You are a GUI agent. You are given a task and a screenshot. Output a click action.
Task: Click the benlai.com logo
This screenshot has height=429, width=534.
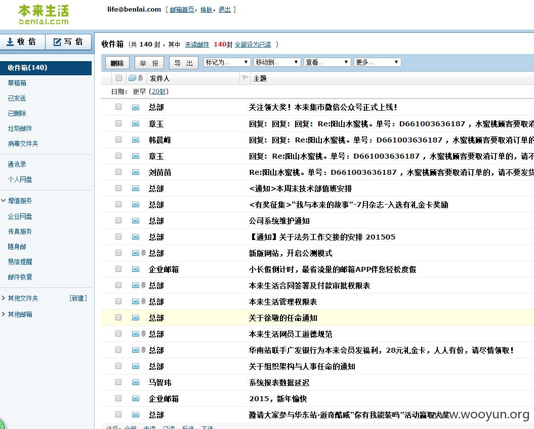44,15
